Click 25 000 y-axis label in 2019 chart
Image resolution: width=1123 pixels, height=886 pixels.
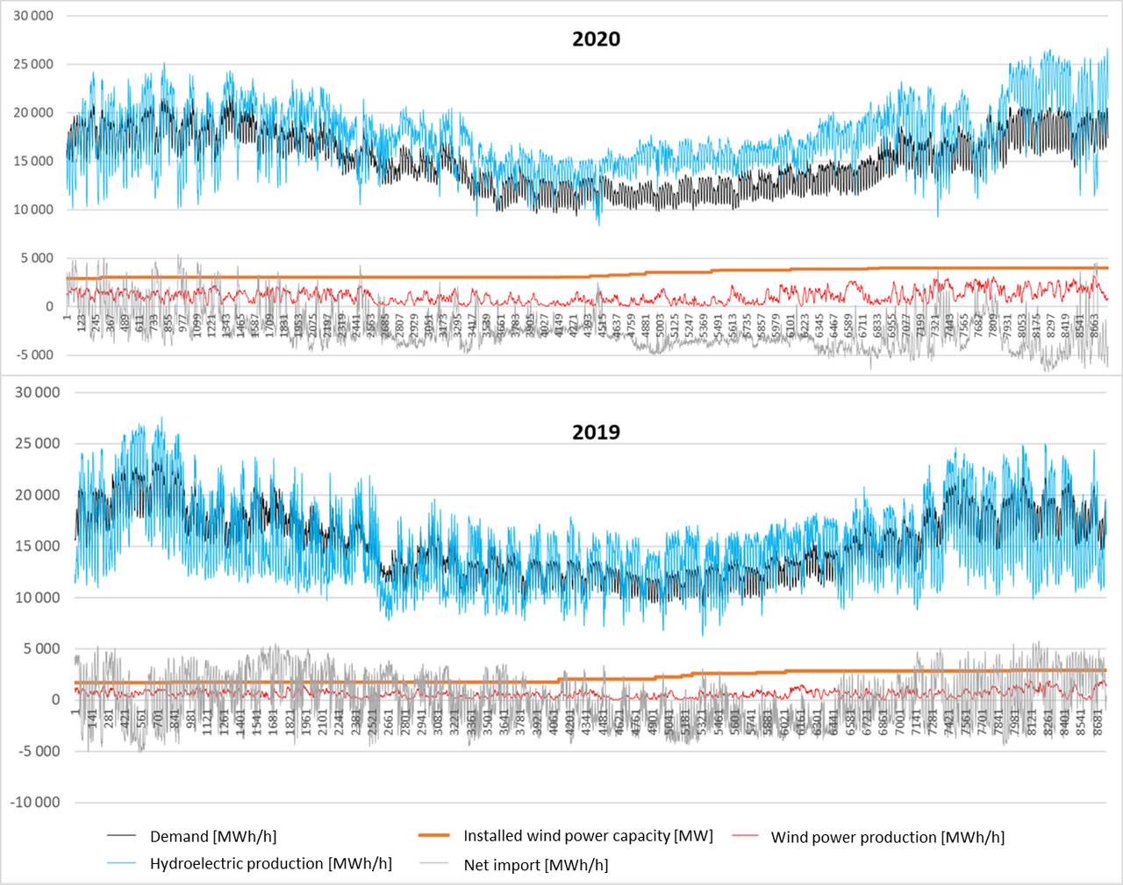pyautogui.click(x=38, y=444)
